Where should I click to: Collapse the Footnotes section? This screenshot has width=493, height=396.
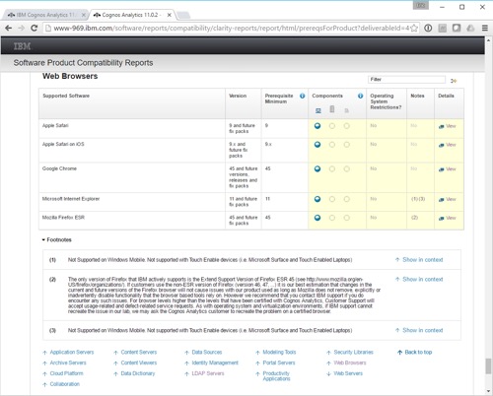[57, 239]
